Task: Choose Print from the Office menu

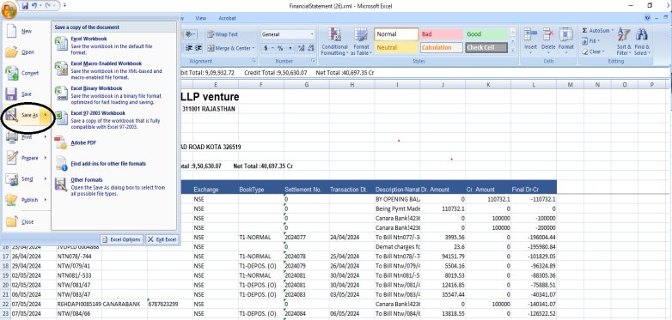Action: point(26,137)
